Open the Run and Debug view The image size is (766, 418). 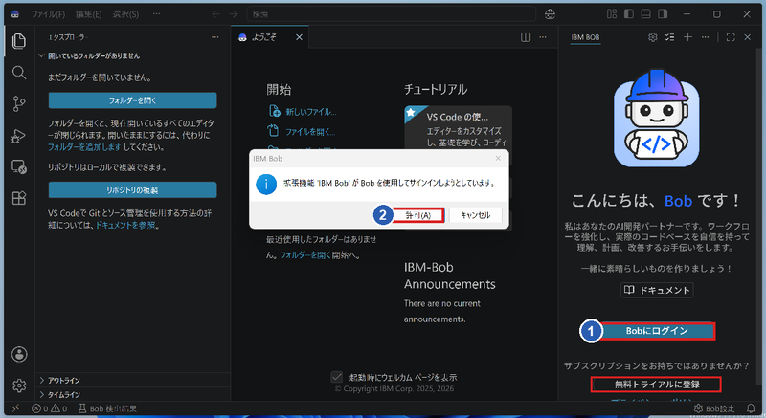click(x=19, y=136)
